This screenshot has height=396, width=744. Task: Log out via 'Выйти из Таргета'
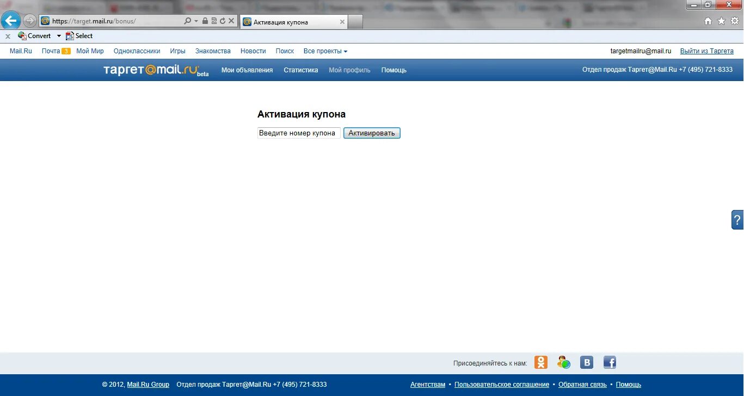point(706,51)
